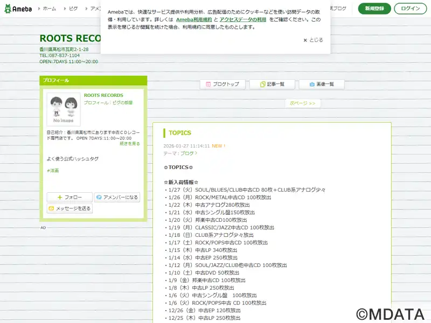Click the アメンバーになる button

point(117,197)
